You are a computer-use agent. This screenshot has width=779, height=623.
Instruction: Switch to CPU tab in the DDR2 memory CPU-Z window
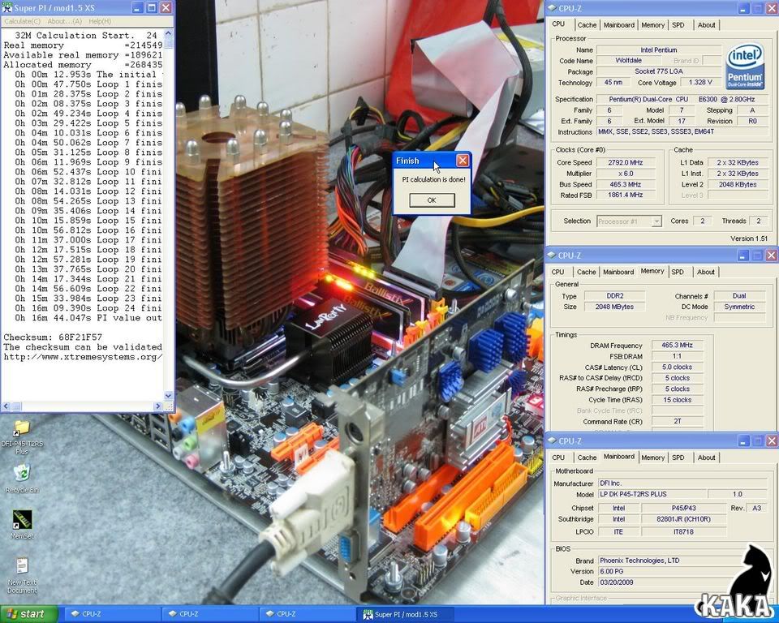point(558,272)
